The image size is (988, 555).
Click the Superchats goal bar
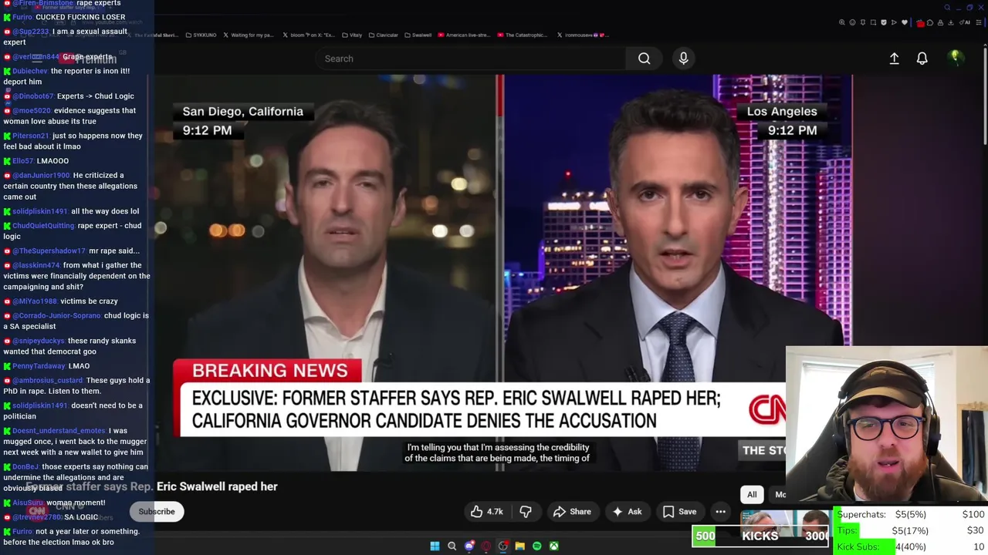[910, 514]
